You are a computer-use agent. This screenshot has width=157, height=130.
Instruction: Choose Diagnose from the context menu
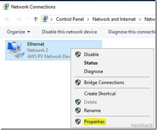click(94, 71)
